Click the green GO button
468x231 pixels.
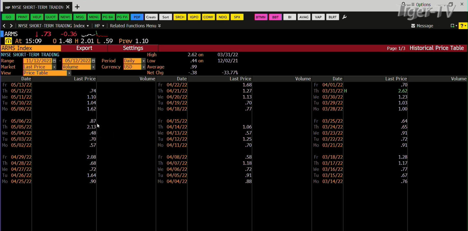[x=8, y=17]
